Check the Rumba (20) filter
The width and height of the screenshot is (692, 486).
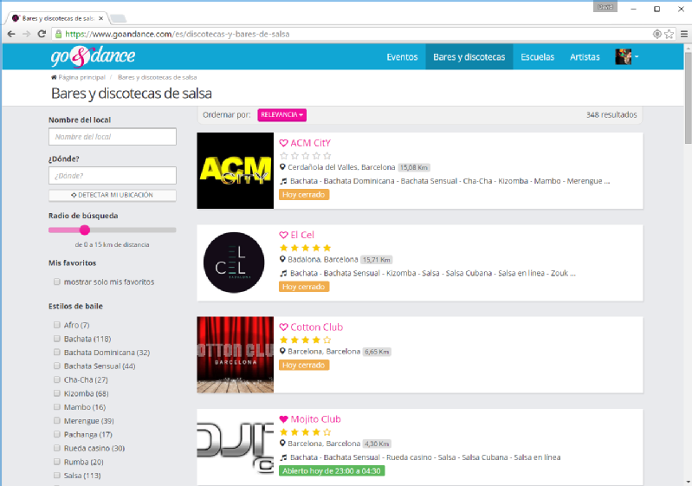point(57,462)
